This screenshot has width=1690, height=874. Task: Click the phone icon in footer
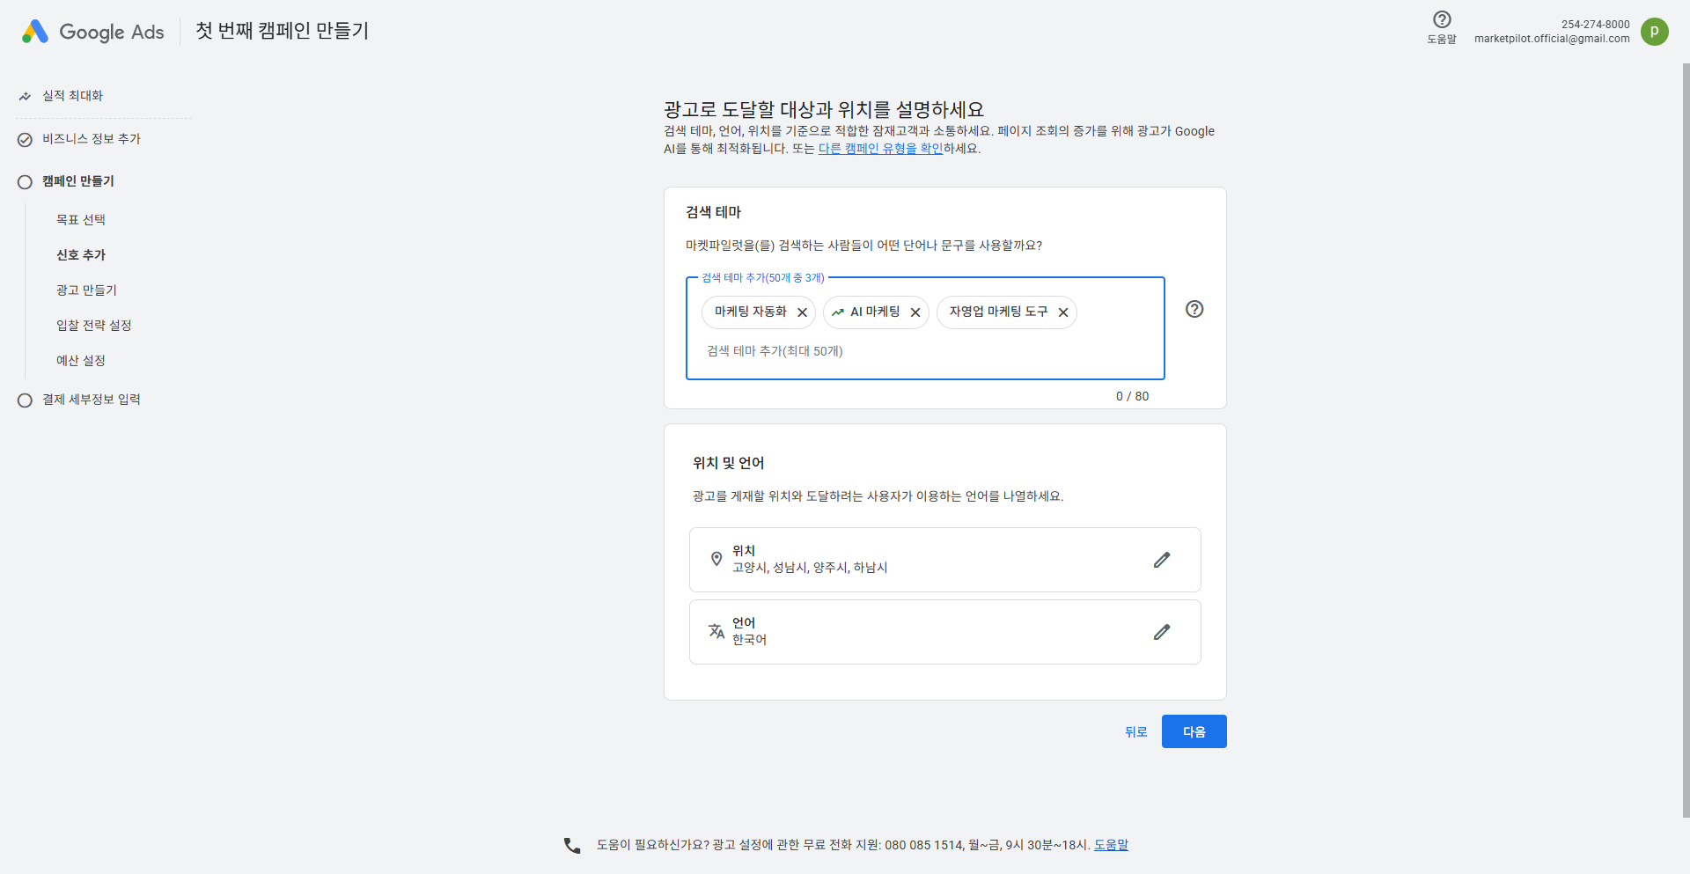pyautogui.click(x=572, y=845)
